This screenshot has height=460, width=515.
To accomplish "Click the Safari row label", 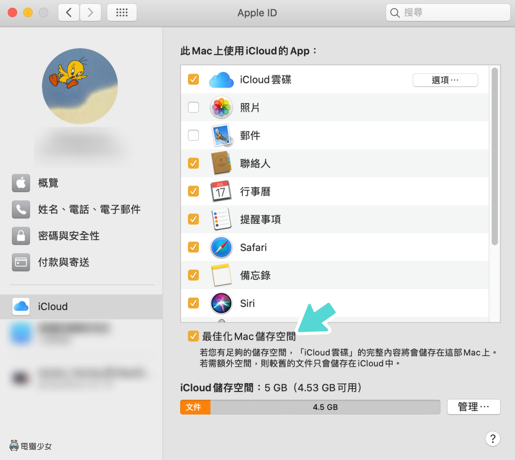I will (x=254, y=248).
